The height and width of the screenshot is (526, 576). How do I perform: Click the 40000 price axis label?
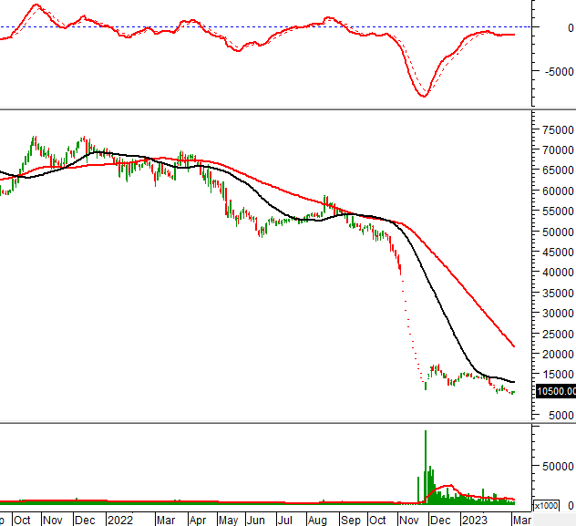coord(558,272)
